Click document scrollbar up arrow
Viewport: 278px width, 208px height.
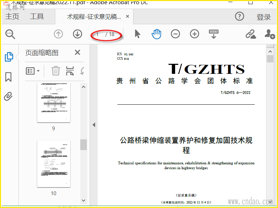pyautogui.click(x=270, y=52)
